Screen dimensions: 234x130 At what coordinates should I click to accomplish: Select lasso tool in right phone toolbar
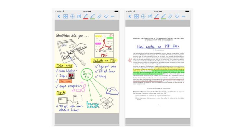[x=177, y=16]
